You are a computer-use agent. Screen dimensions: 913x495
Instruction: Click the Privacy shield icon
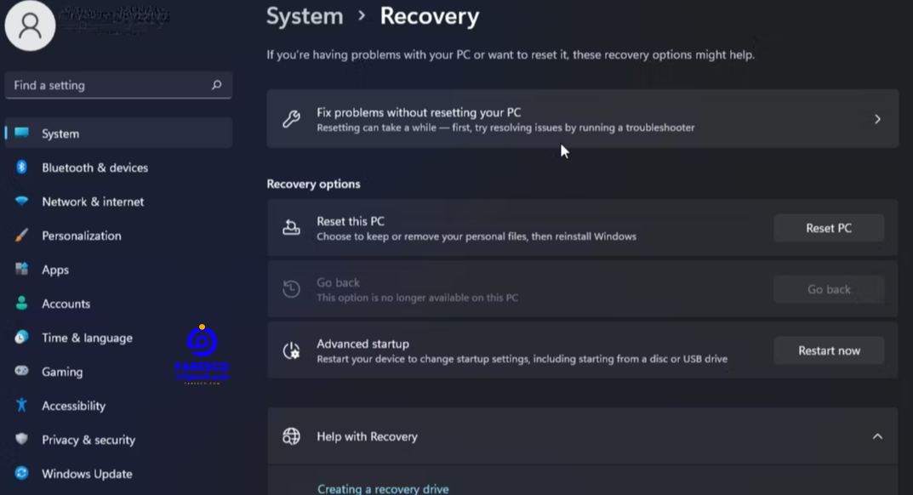[x=21, y=439]
